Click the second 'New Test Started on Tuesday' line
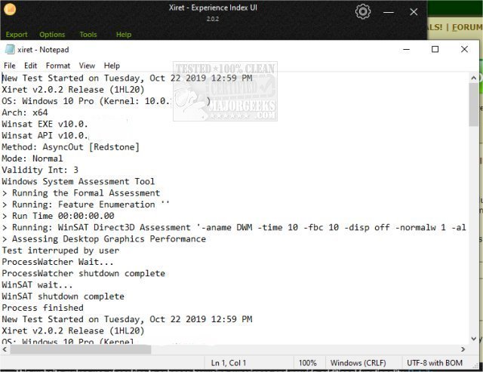483x372 pixels. (127, 319)
